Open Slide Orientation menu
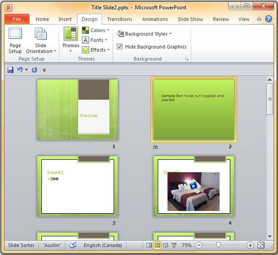The width and height of the screenshot is (278, 255). pyautogui.click(x=41, y=40)
